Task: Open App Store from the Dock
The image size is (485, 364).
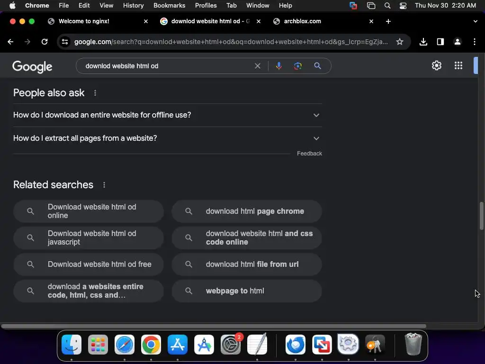Action: click(x=178, y=345)
